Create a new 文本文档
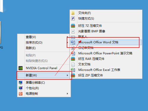148x111 pixels. (106, 64)
